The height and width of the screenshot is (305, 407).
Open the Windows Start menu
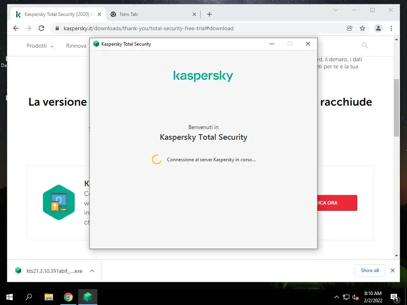pos(10,297)
